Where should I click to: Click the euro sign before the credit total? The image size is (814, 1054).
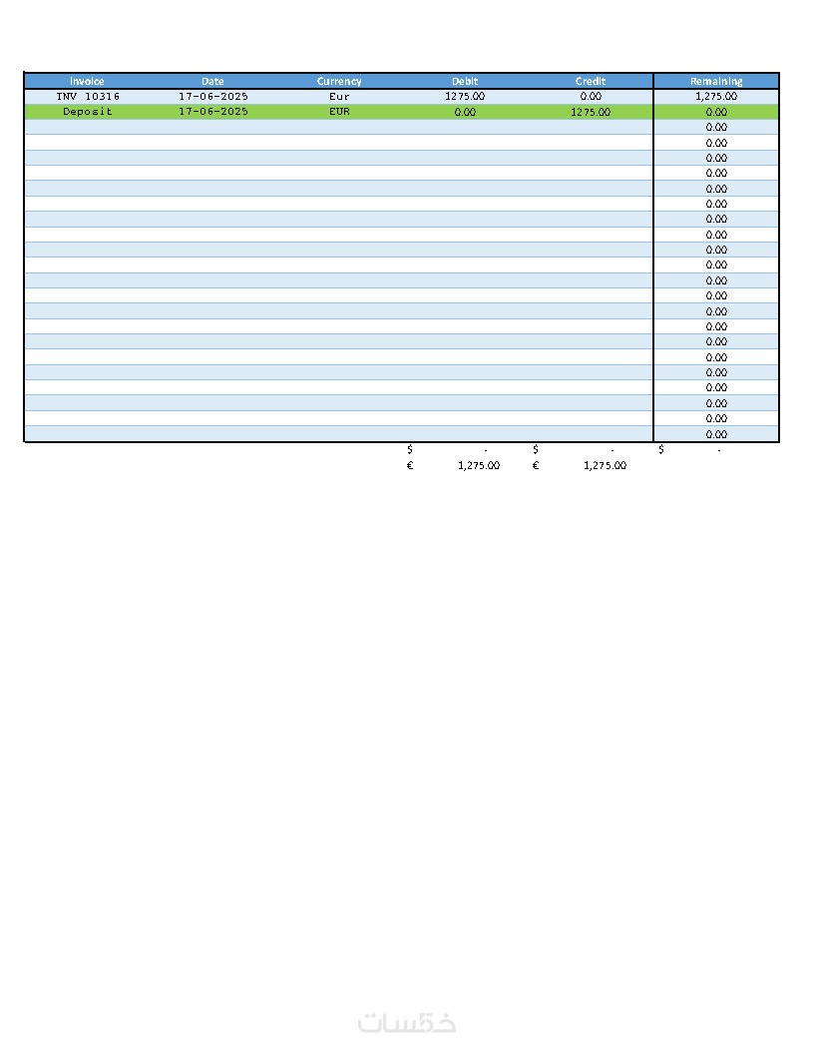coord(536,465)
